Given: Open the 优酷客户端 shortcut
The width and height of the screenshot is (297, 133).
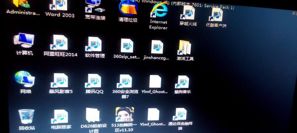Looking at the screenshot, I should click(x=216, y=15).
